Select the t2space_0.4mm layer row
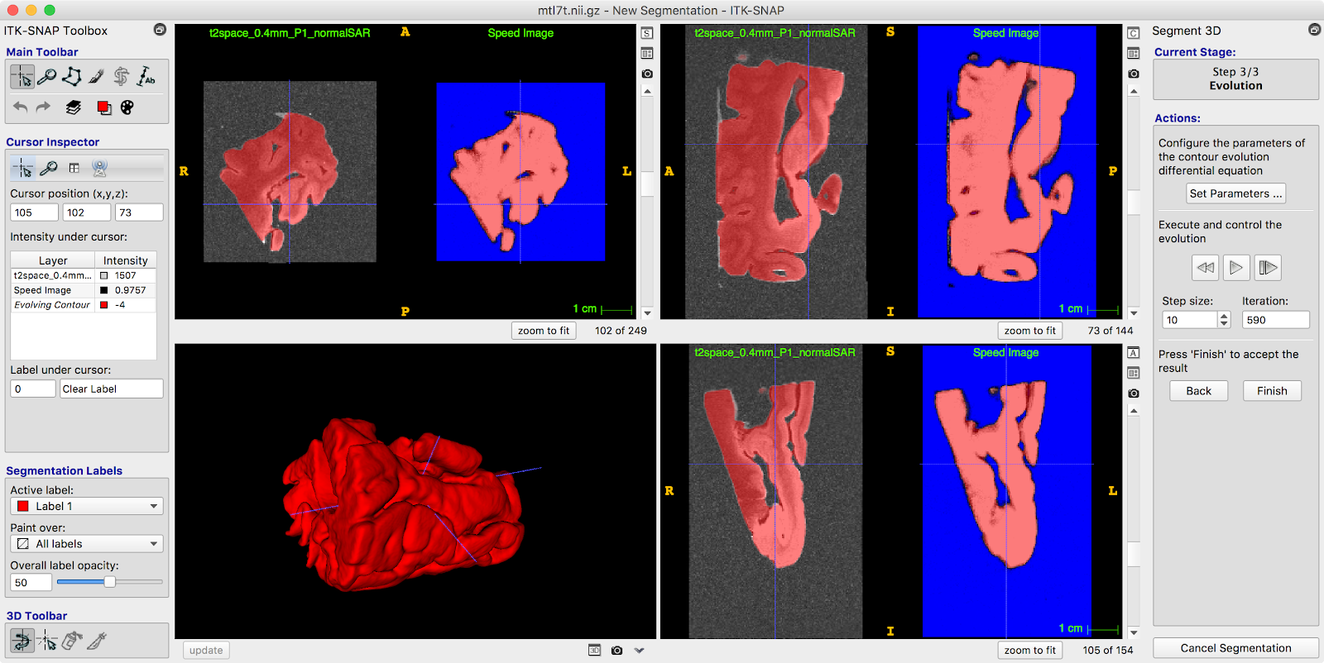Image resolution: width=1324 pixels, height=663 pixels. [84, 275]
